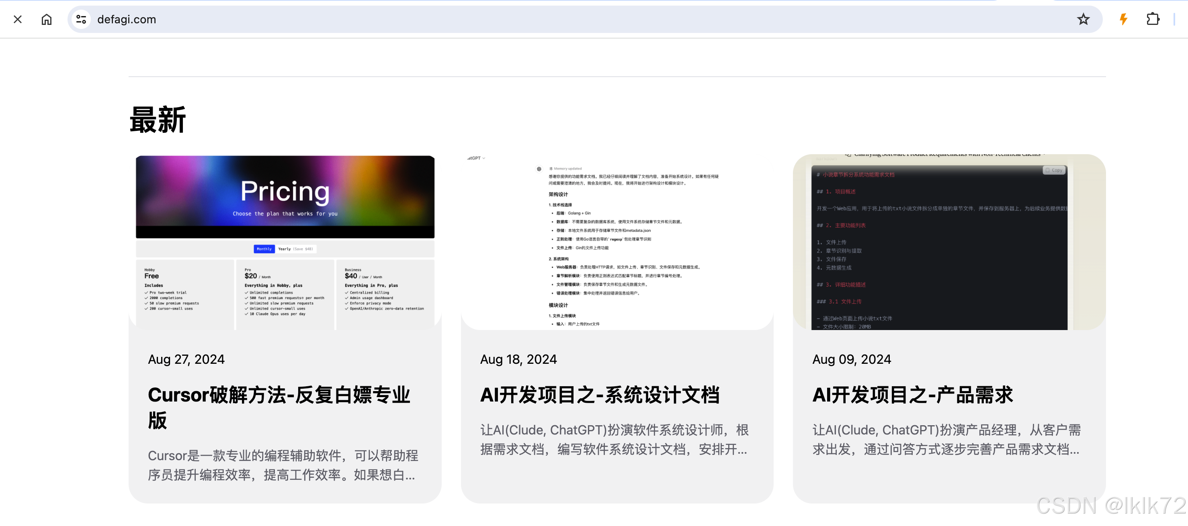Viewport: 1188px width, 526px height.
Task: Stop loading the page with the X button
Action: click(18, 19)
